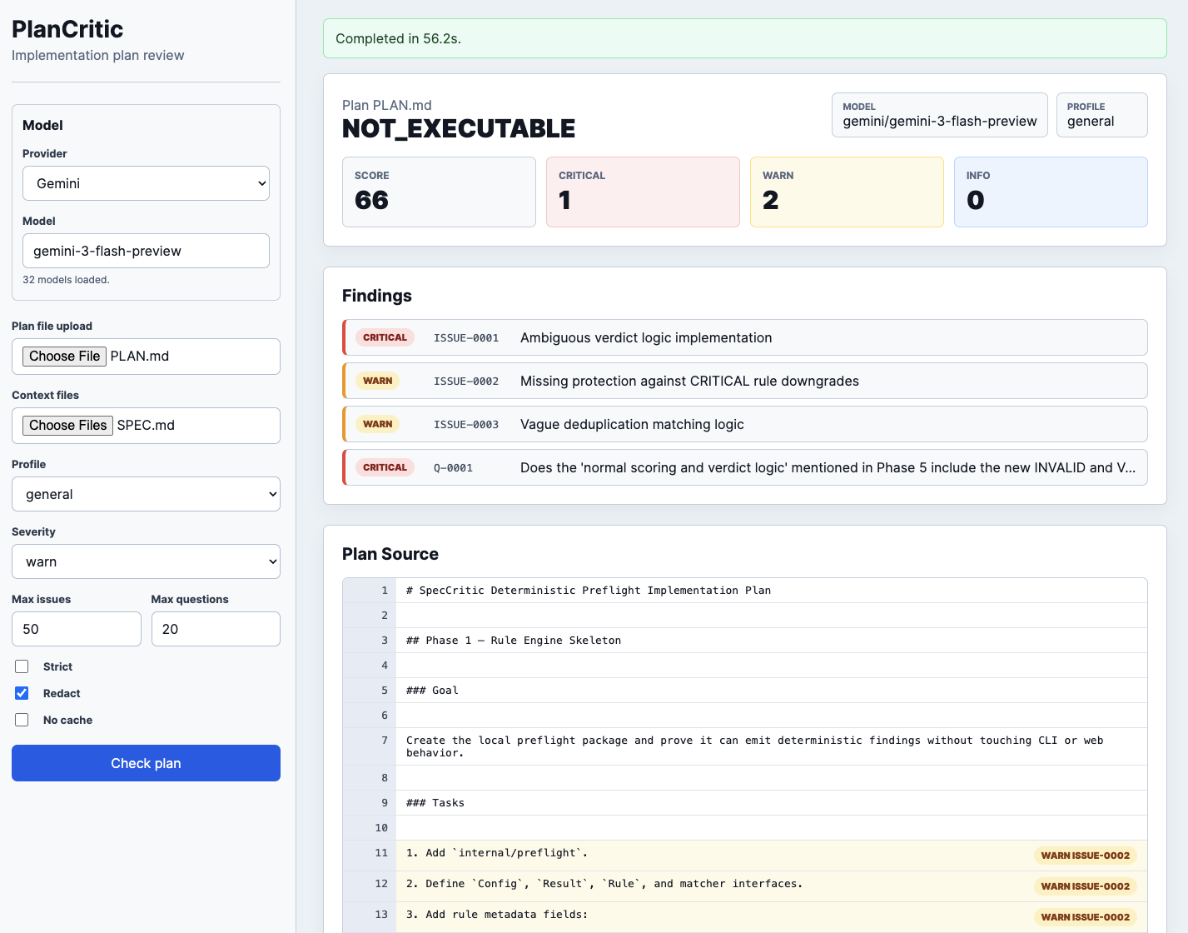Click the Completed in 56.2s banner
This screenshot has height=933, width=1188.
coord(745,38)
